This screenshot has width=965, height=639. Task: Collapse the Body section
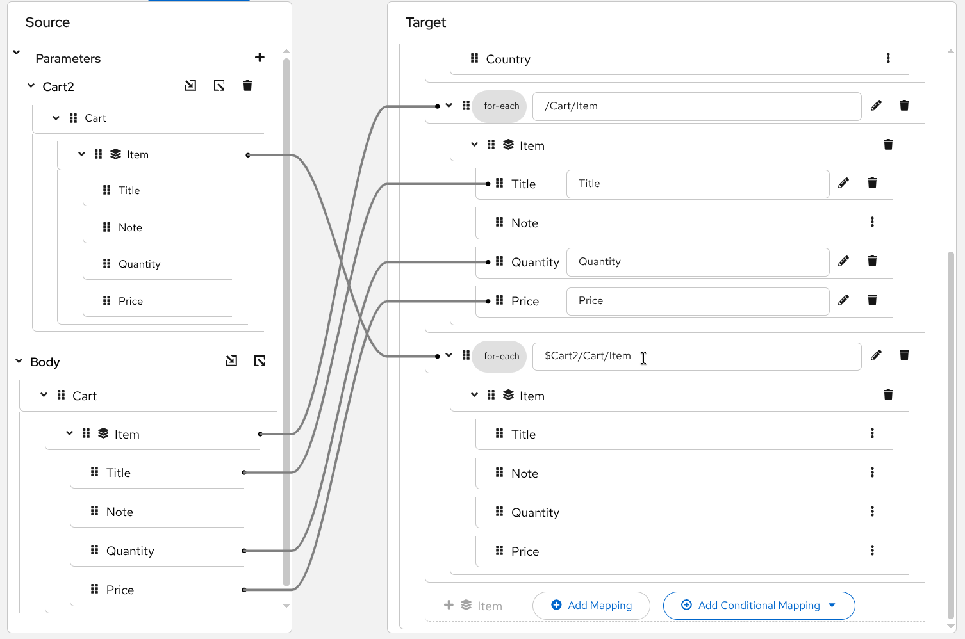[x=19, y=362]
